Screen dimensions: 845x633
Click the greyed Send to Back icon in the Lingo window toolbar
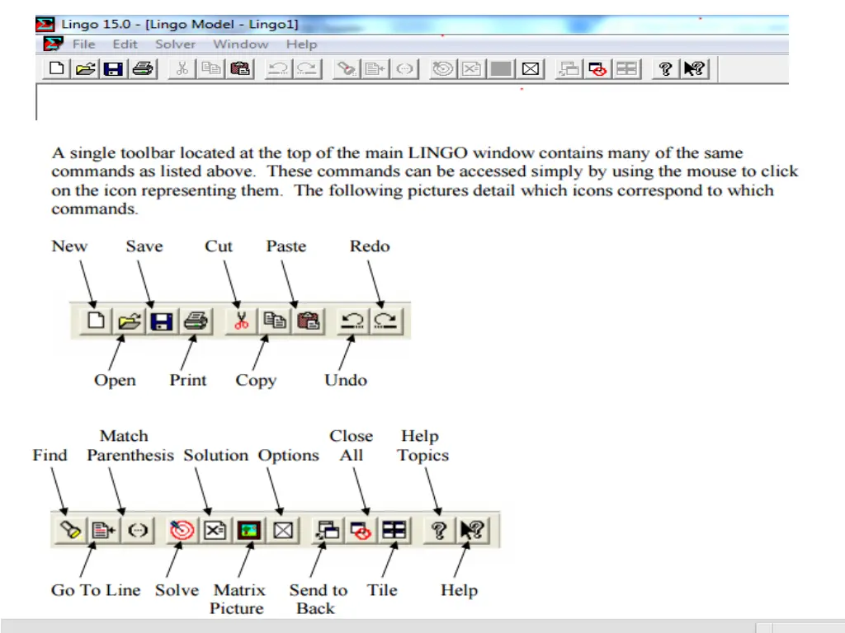(569, 69)
